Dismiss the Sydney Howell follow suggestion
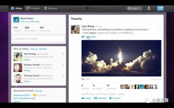This screenshot has width=174, height=108. pyautogui.click(x=63, y=65)
